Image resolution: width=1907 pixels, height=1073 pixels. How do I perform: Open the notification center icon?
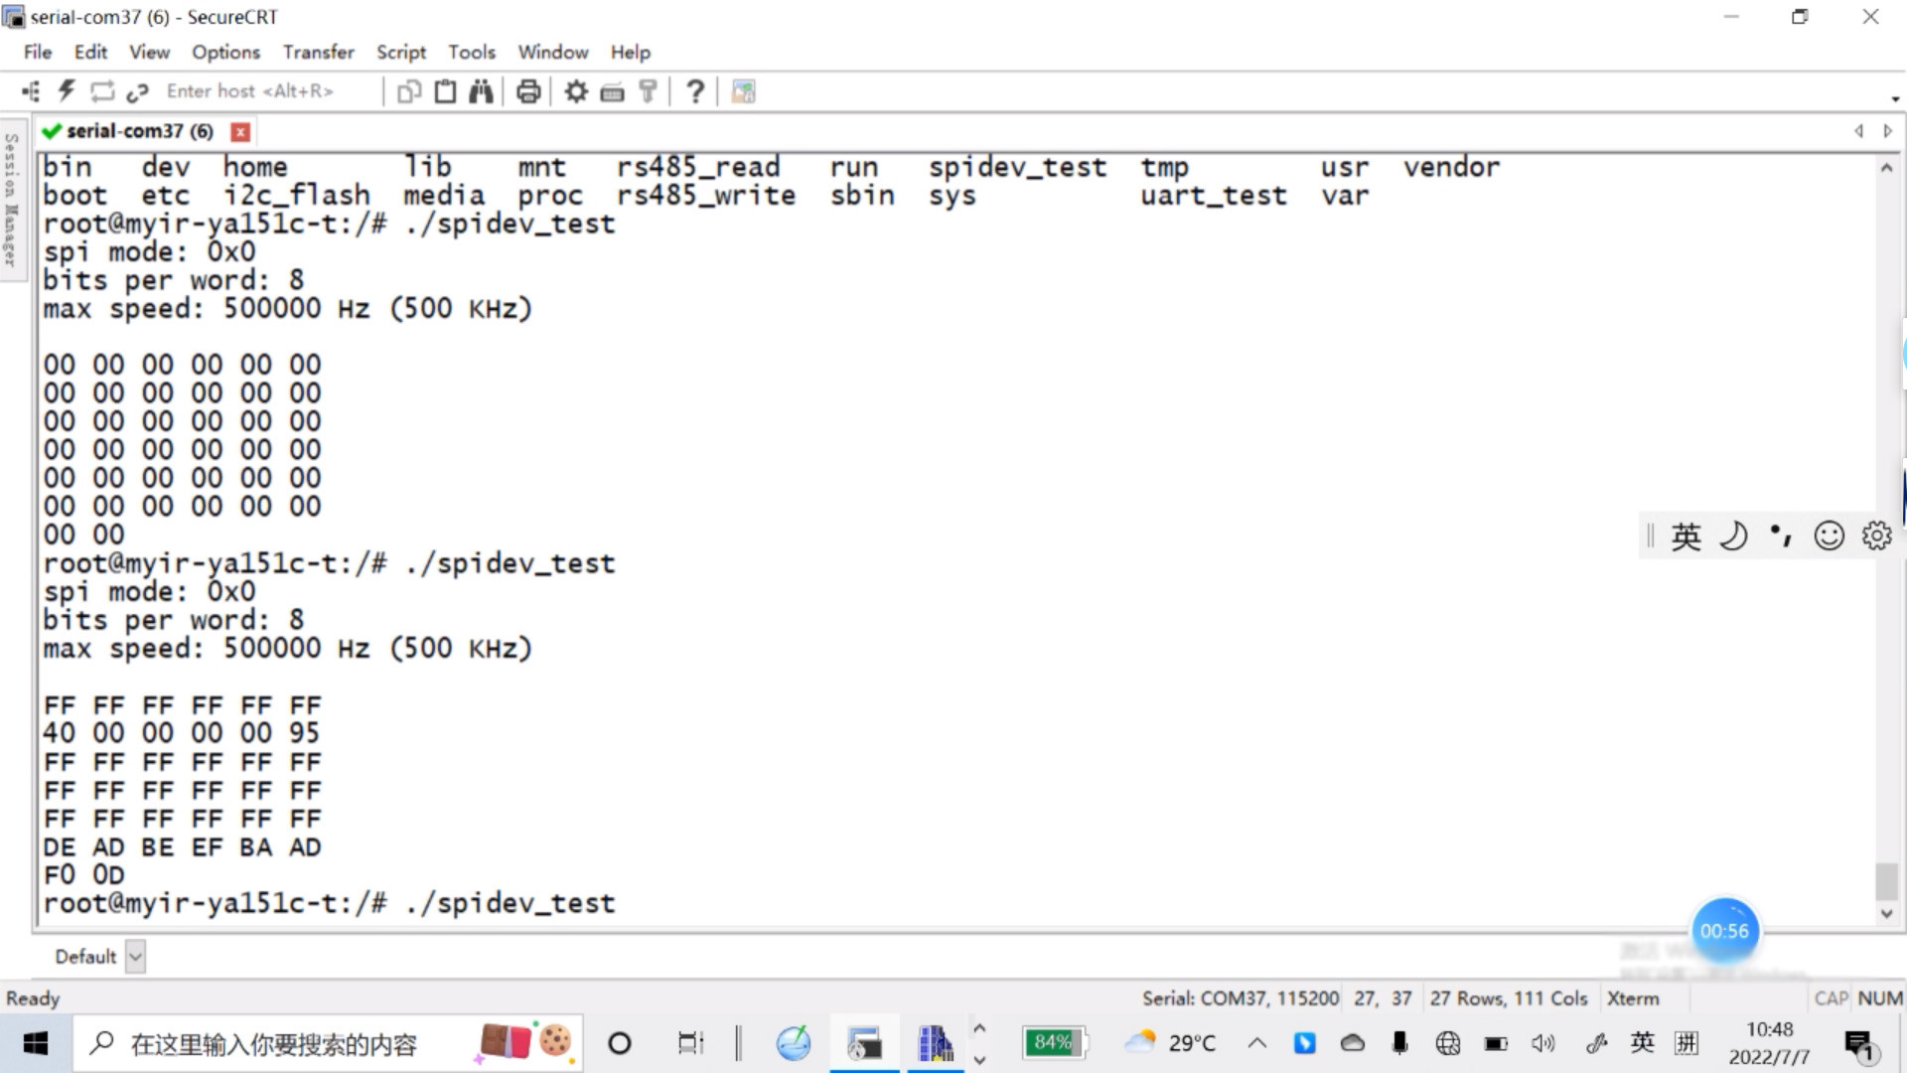[x=1859, y=1043]
